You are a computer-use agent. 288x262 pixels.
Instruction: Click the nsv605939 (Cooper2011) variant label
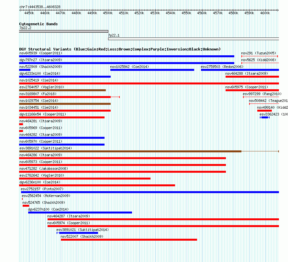point(41,53)
